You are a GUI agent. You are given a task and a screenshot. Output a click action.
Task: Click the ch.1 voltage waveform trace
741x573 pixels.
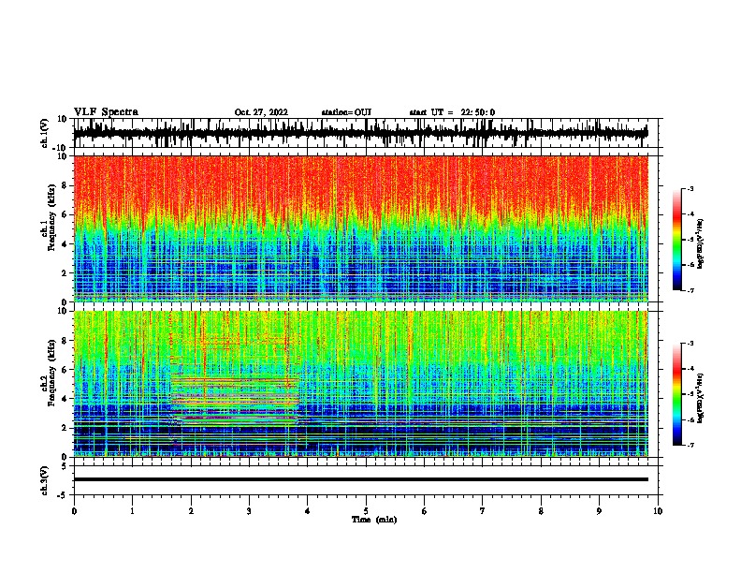tap(360, 133)
